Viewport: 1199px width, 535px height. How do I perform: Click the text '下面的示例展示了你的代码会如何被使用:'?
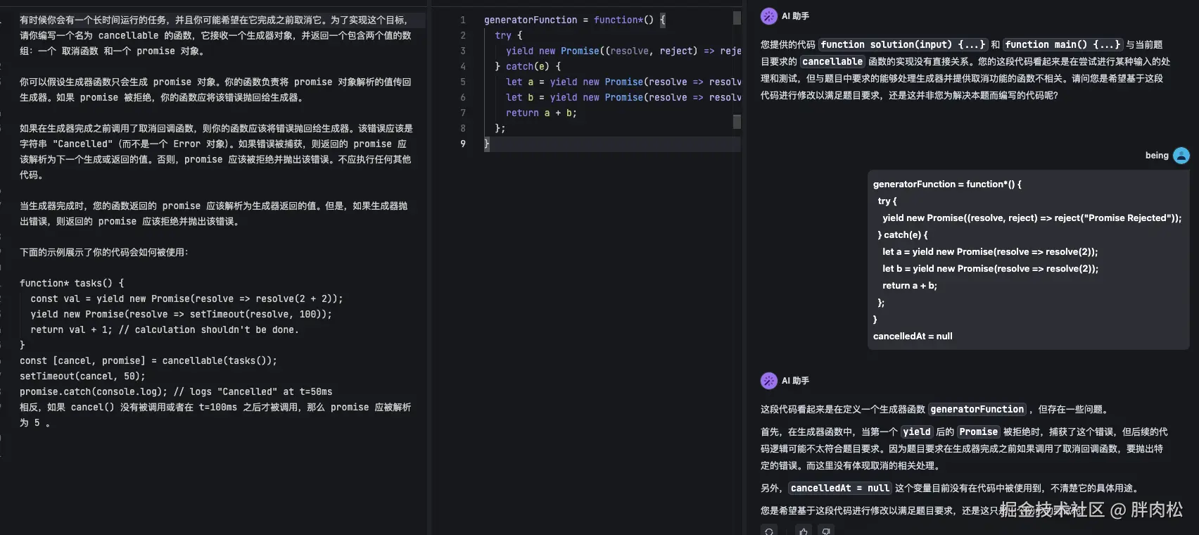tap(104, 252)
